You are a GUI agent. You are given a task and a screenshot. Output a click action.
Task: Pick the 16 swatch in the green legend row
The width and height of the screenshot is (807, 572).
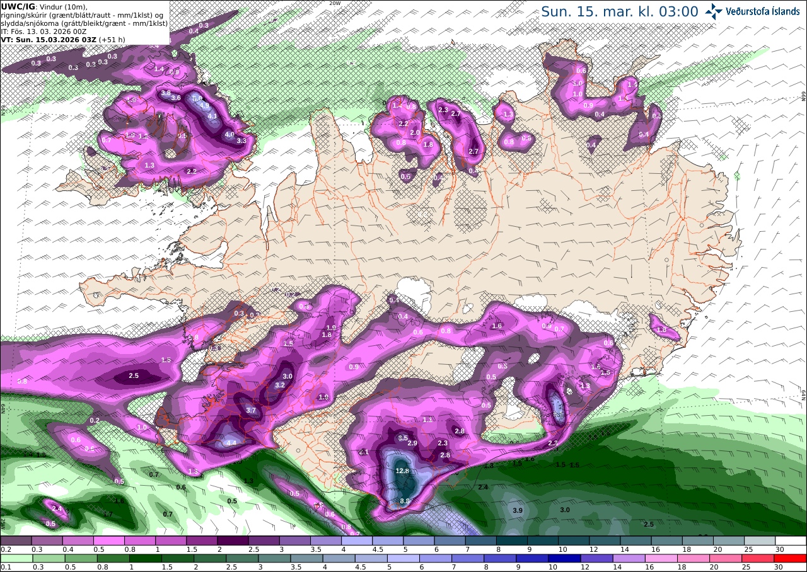(662, 558)
